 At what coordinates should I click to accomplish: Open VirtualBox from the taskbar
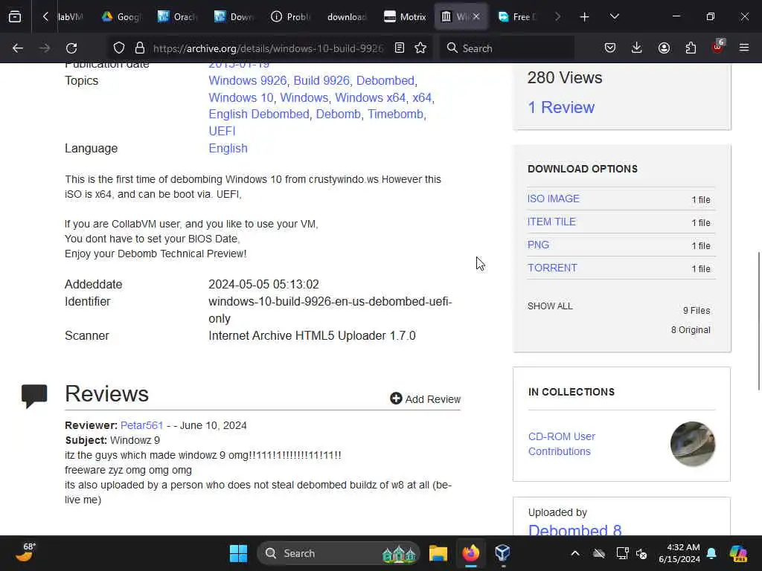[502, 553]
